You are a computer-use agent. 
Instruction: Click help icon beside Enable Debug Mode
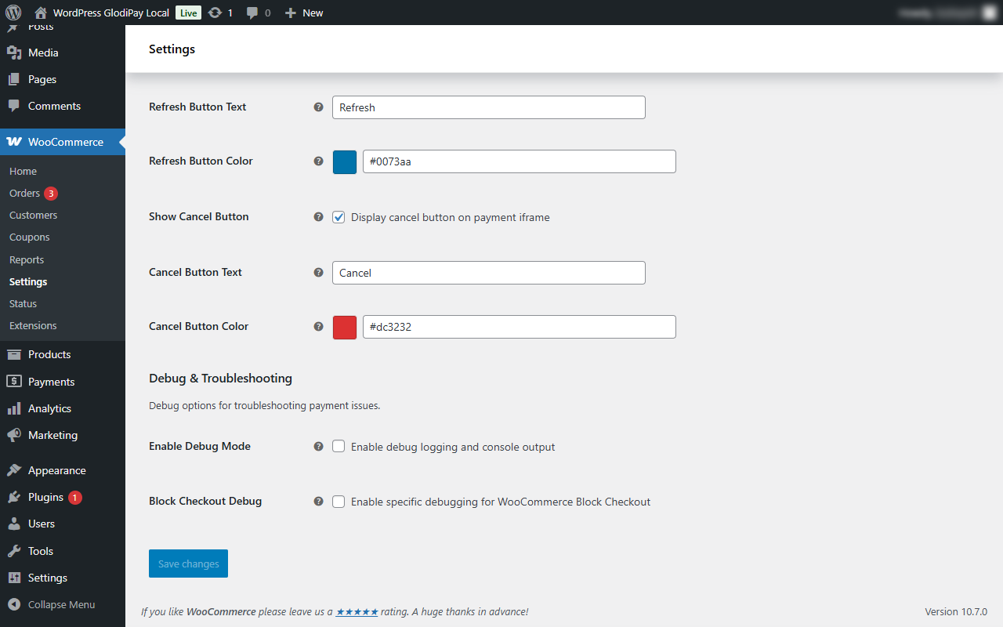pos(318,447)
